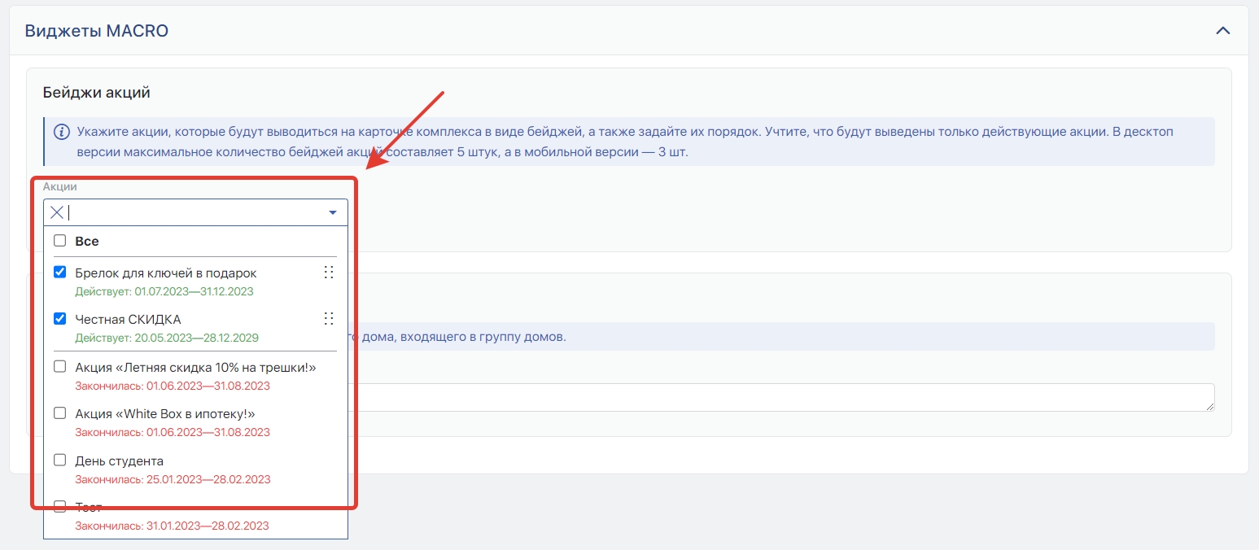Tick the checkbox for the Тест promotion
The height and width of the screenshot is (550, 1259).
(59, 507)
